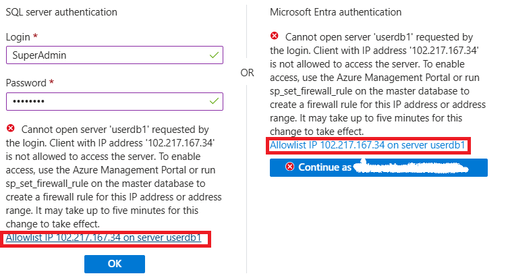508x278 pixels.
Task: Click the Password label text
Action: (26, 83)
